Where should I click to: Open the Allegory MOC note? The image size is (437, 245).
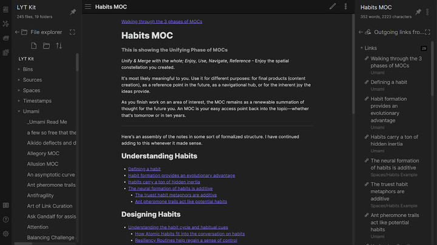[x=42, y=154]
